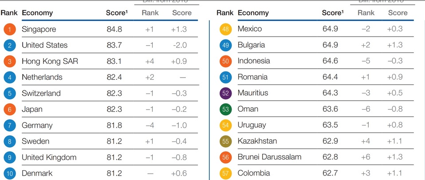Screen dimensions: 425x180
Task: Click the Rank difference header in left table
Action: coord(150,13)
